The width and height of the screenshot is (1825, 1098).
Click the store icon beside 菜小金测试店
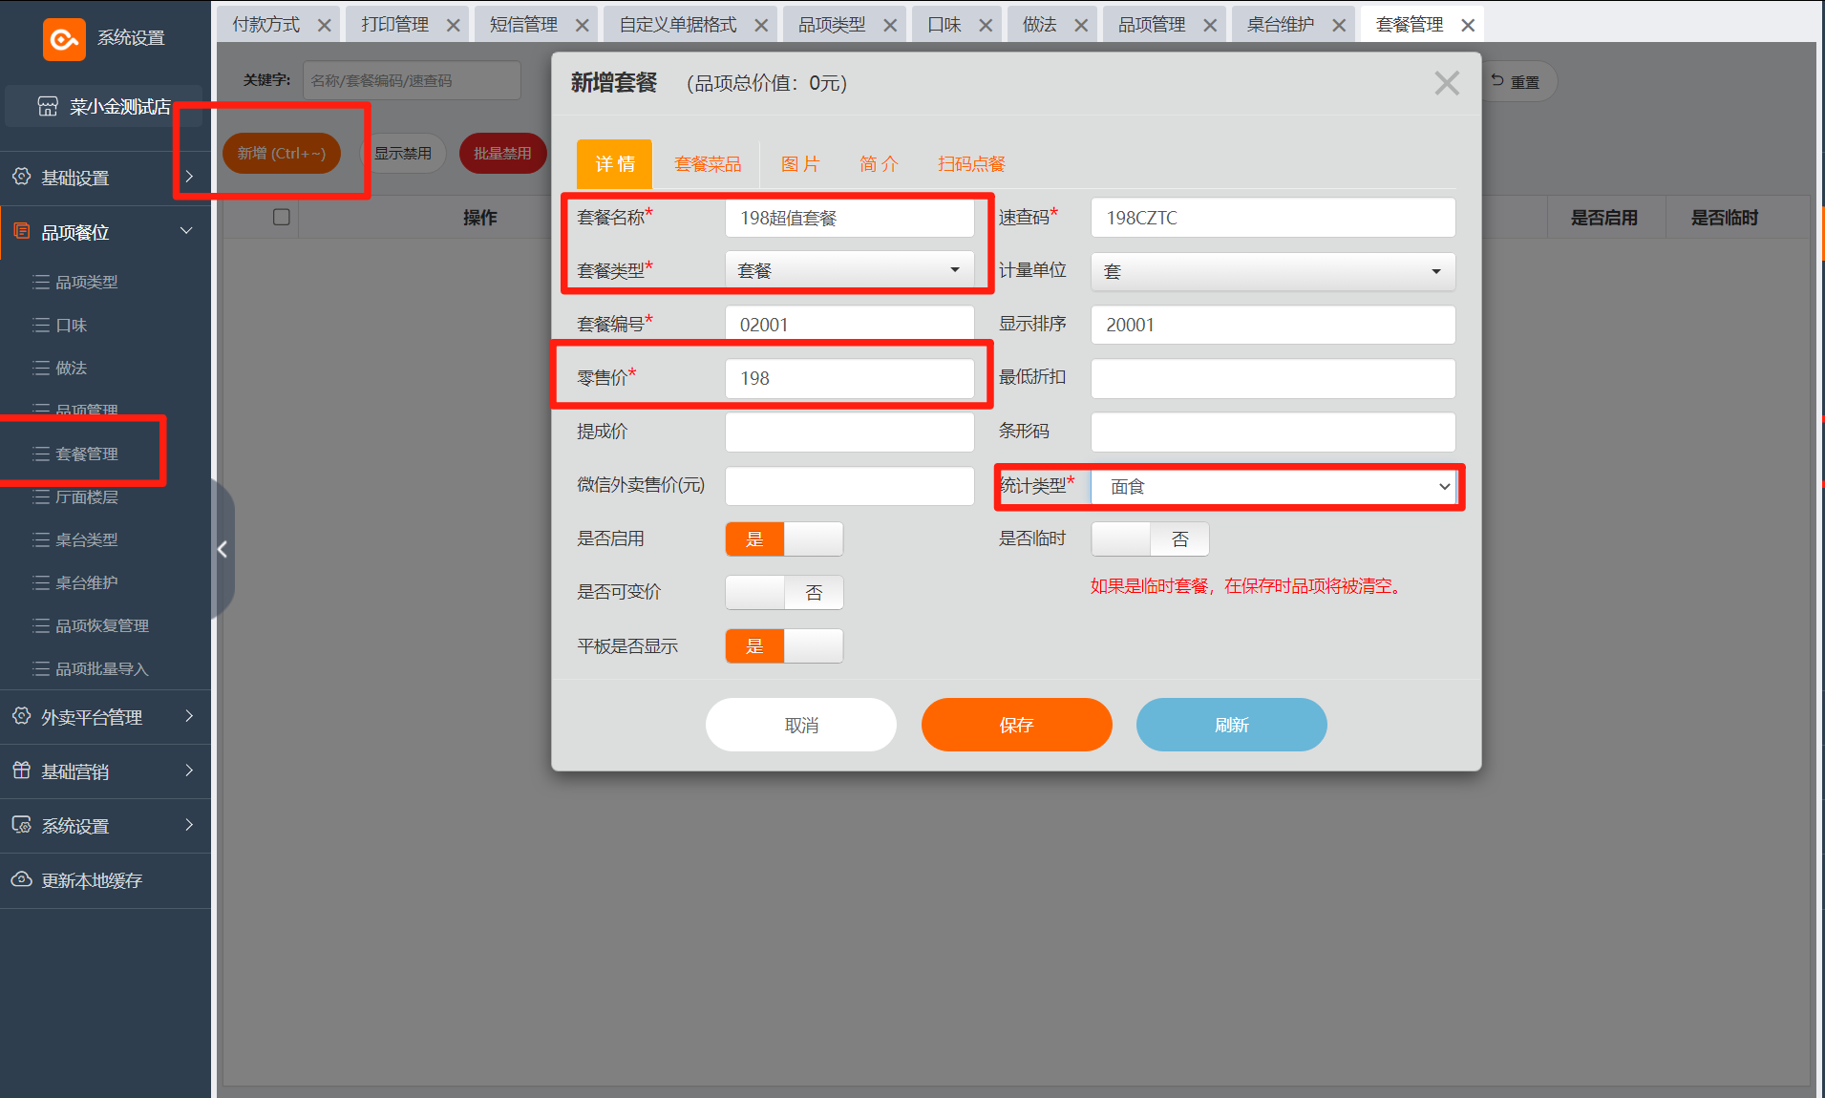pos(48,106)
